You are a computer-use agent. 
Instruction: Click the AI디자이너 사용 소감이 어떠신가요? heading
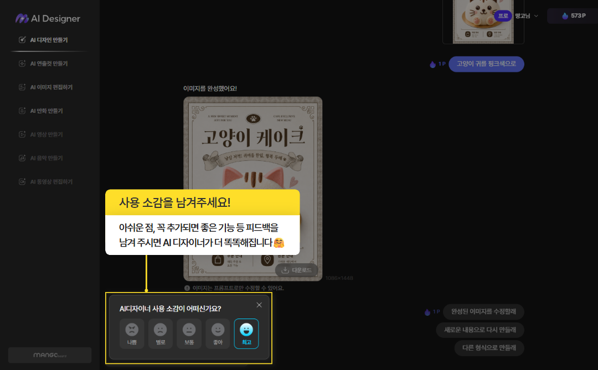[x=170, y=309]
